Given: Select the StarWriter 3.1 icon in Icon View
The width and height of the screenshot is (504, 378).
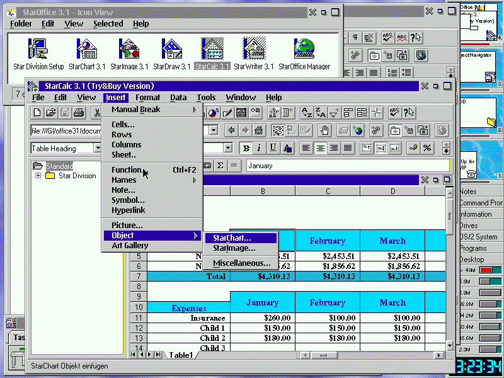Looking at the screenshot, I should click(254, 54).
